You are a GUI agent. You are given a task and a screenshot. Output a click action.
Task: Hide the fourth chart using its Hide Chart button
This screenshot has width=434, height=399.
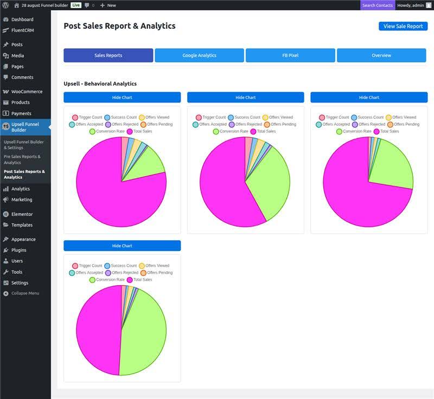click(122, 246)
